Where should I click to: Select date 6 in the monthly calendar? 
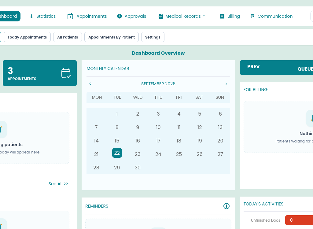[220, 114]
